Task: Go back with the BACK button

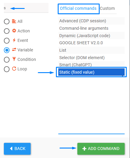Action: 17,148
